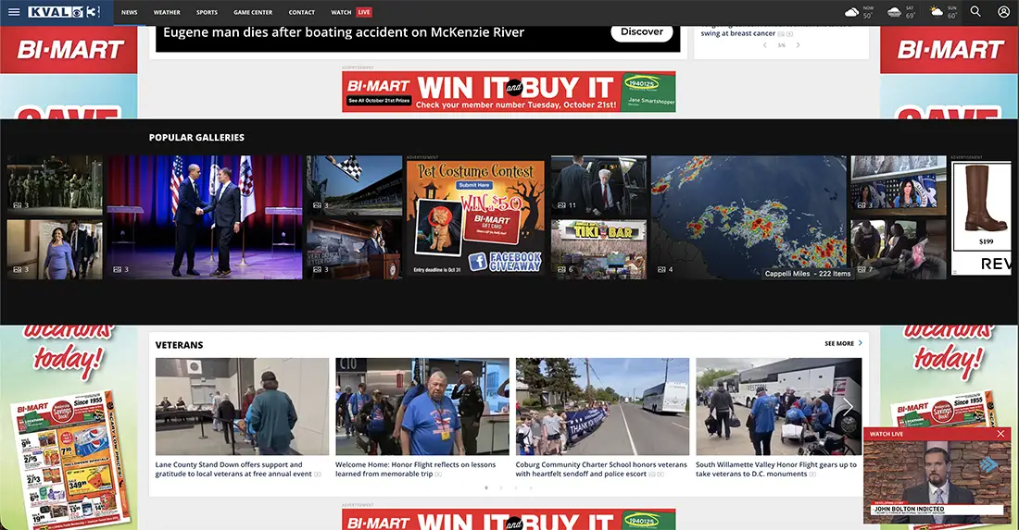1019x530 pixels.
Task: Click the Coburg school roadside sendoff photo
Action: click(602, 406)
